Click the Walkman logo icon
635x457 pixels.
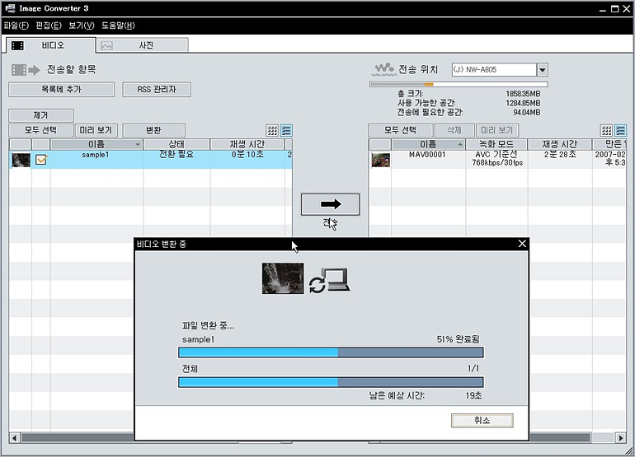click(x=383, y=69)
